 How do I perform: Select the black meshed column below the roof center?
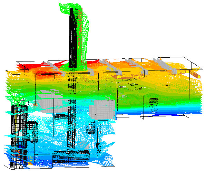72,112
